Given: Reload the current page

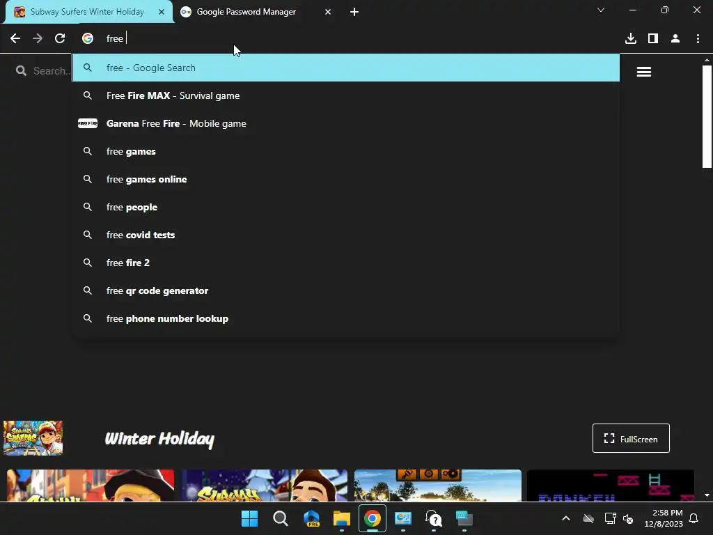Looking at the screenshot, I should [x=60, y=39].
